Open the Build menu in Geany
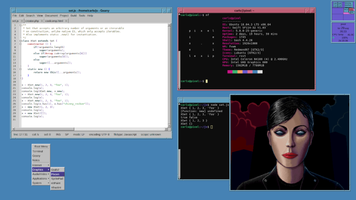The image size is (356, 200). click(x=73, y=16)
